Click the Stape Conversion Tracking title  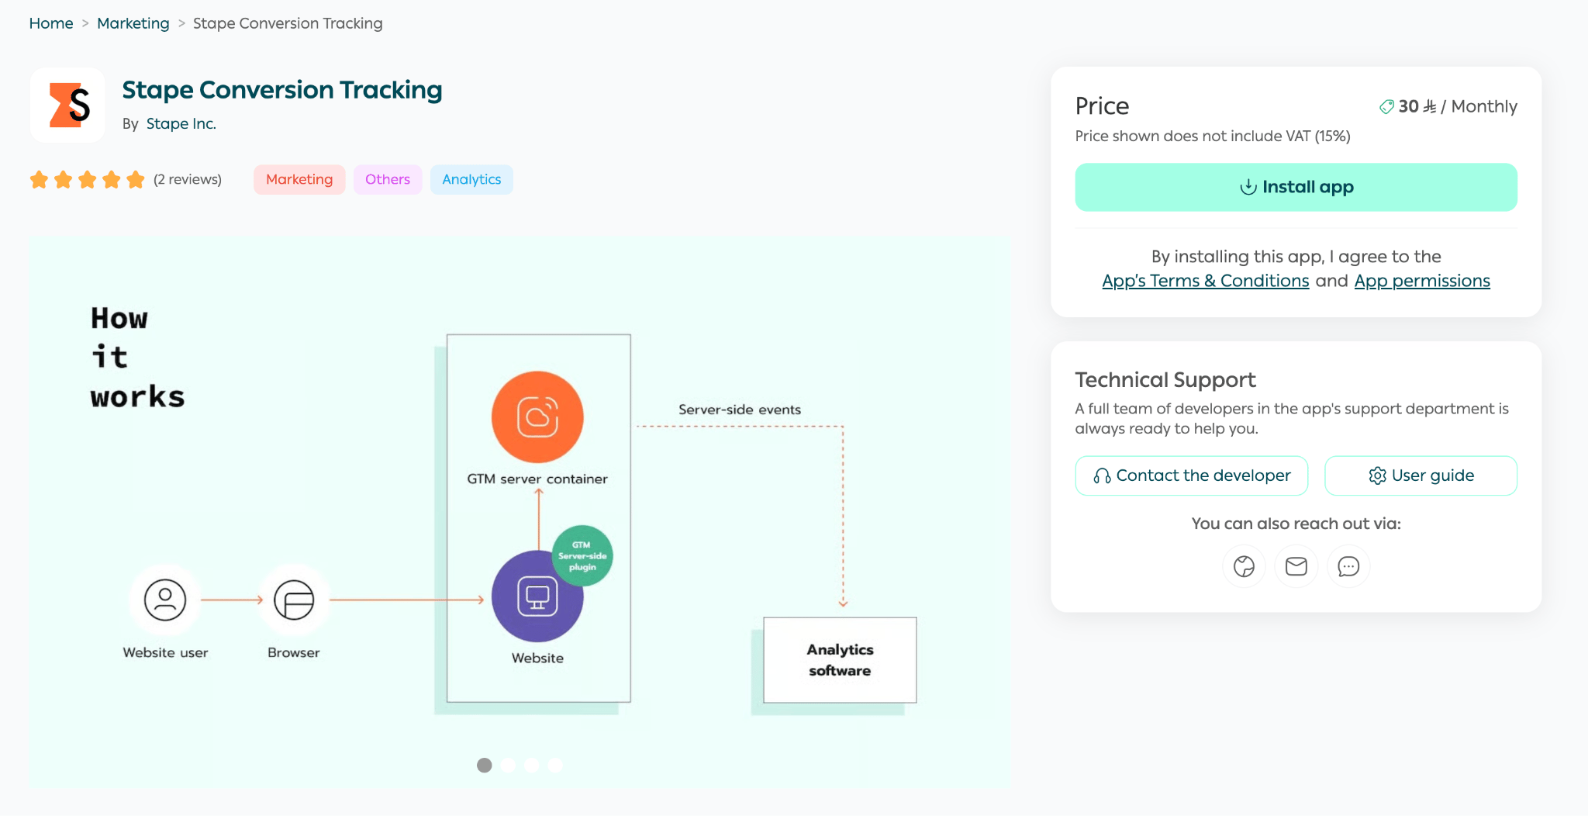click(282, 90)
